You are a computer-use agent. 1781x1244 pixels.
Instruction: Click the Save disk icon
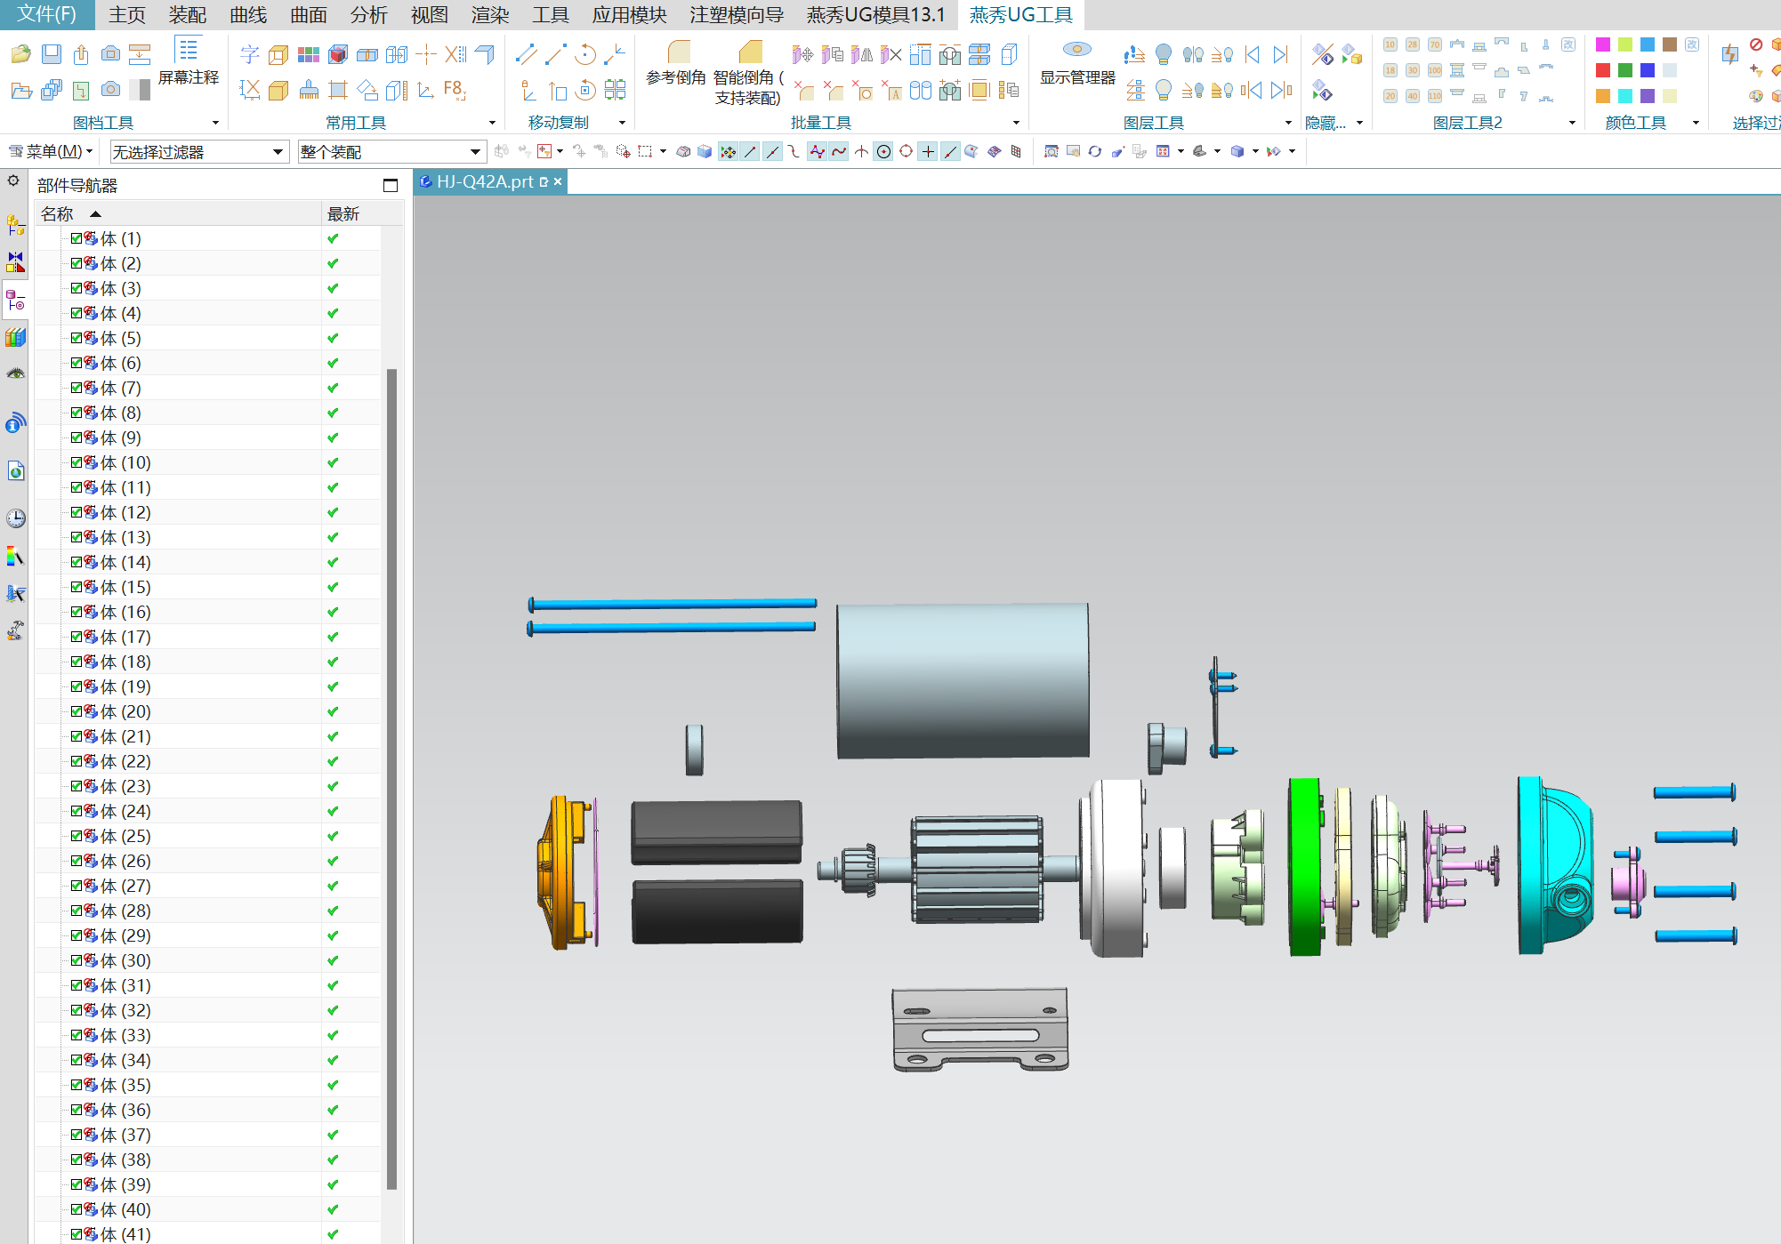point(52,54)
